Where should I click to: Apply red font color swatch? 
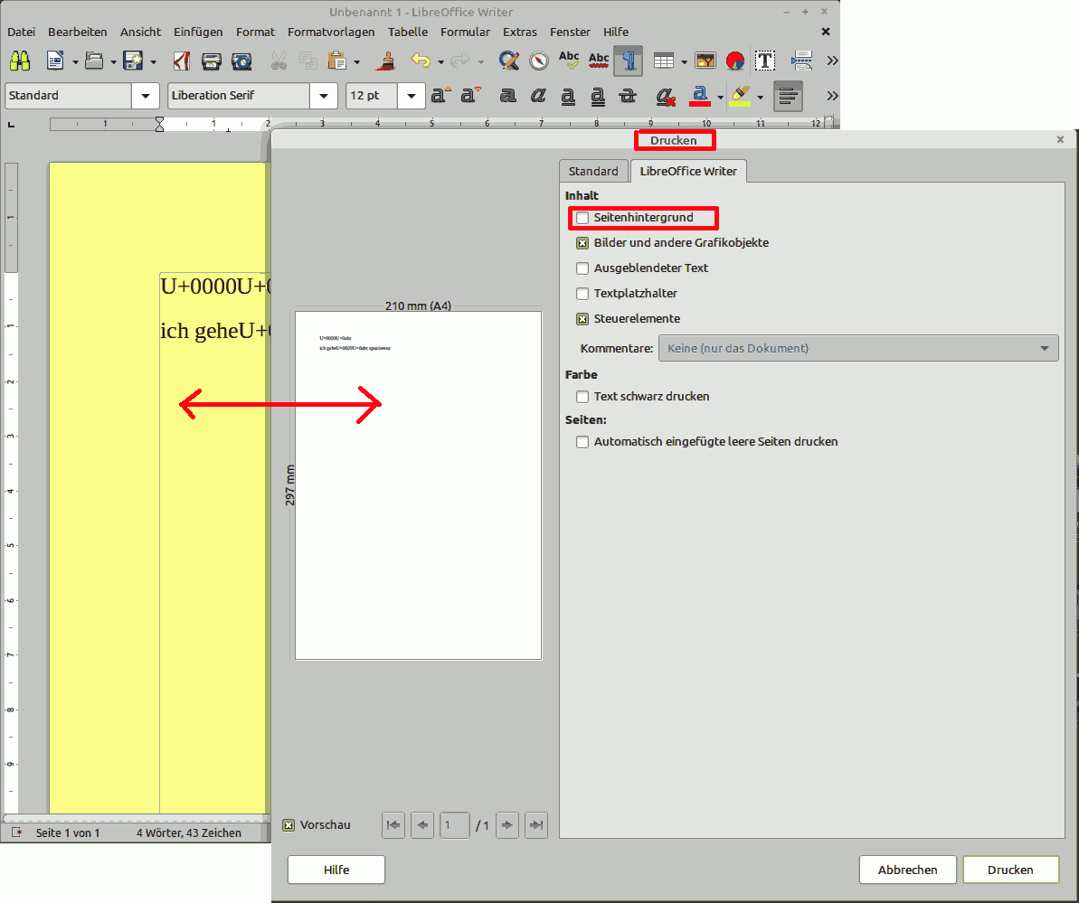click(700, 96)
